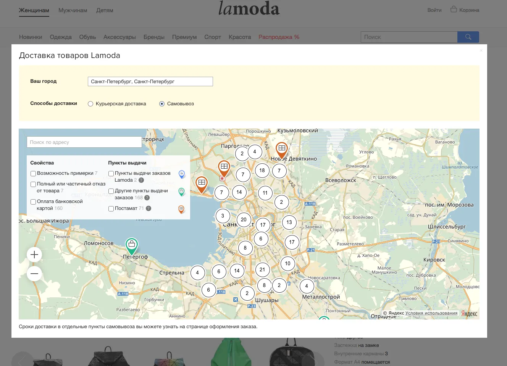The image size is (507, 366).
Task: Click the green backpack product thumbnail
Action: [x=231, y=352]
